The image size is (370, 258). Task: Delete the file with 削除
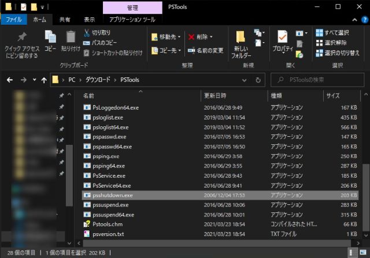(x=200, y=37)
